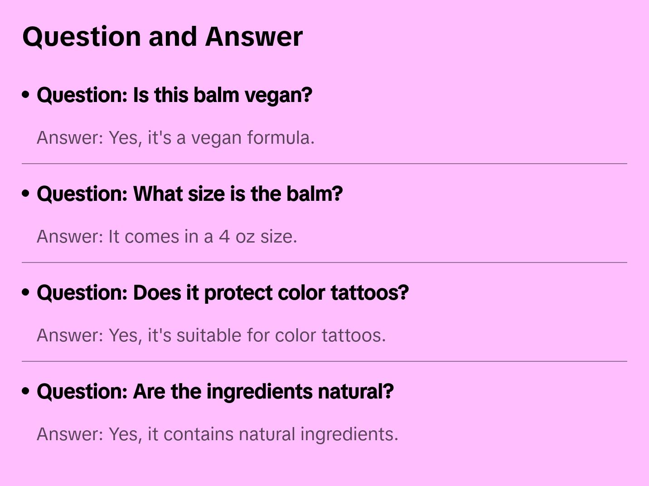Click the "What size is the balm?" question
Viewport: 649px width, 486px height.
tap(189, 194)
